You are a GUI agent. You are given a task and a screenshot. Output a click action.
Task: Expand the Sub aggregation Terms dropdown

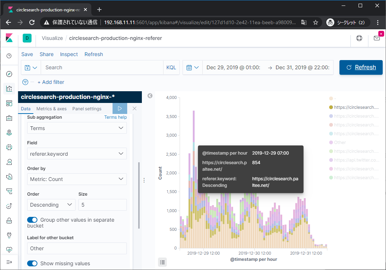click(77, 128)
